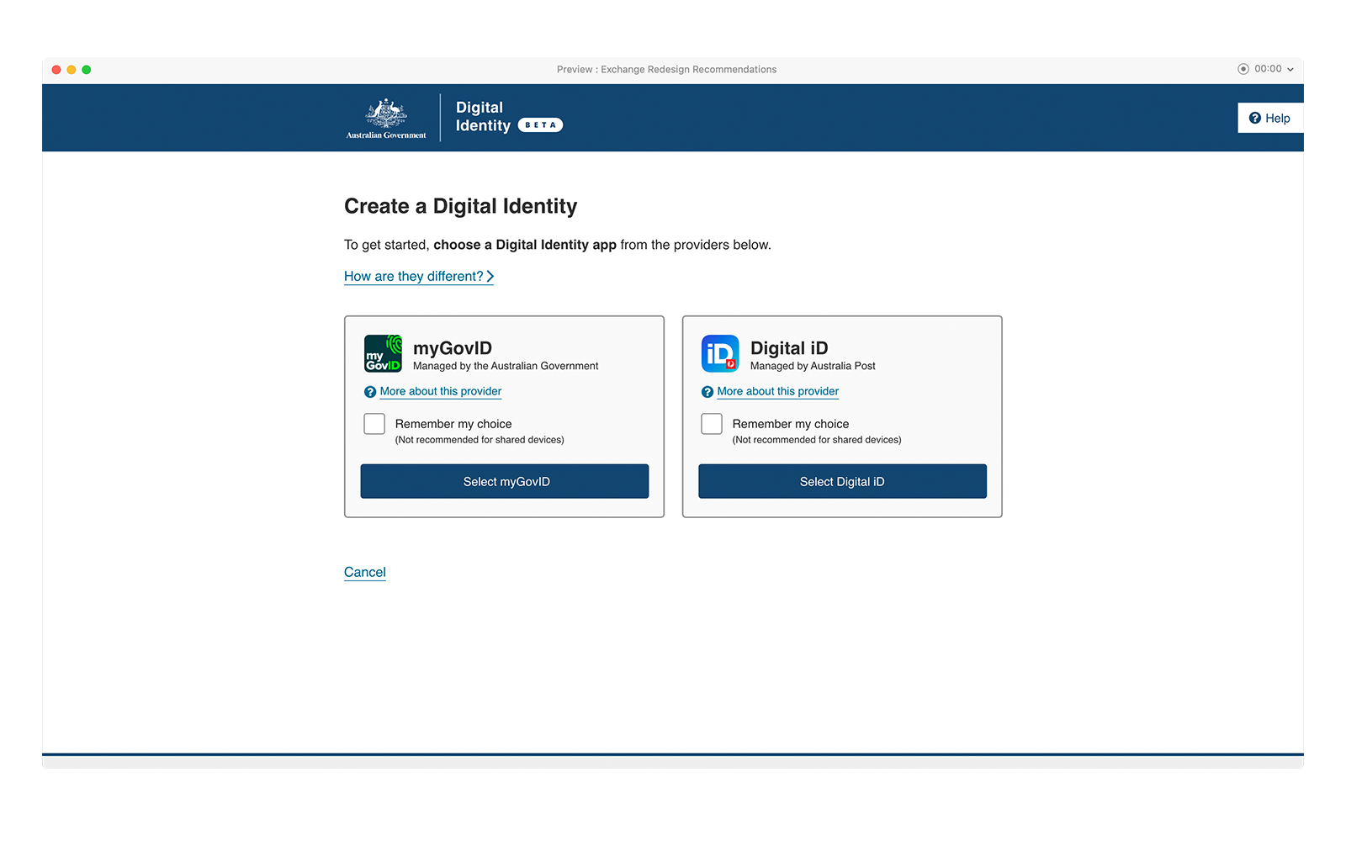Click the question mark icon beside Digital iD provider link
The width and height of the screenshot is (1346, 852).
pyautogui.click(x=707, y=392)
